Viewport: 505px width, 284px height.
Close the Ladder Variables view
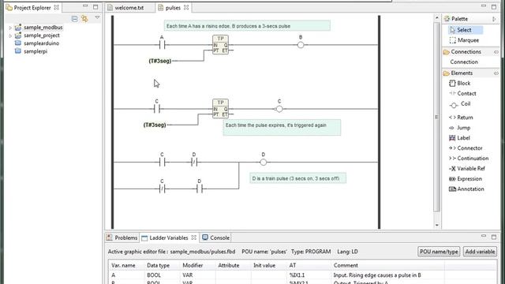point(194,237)
